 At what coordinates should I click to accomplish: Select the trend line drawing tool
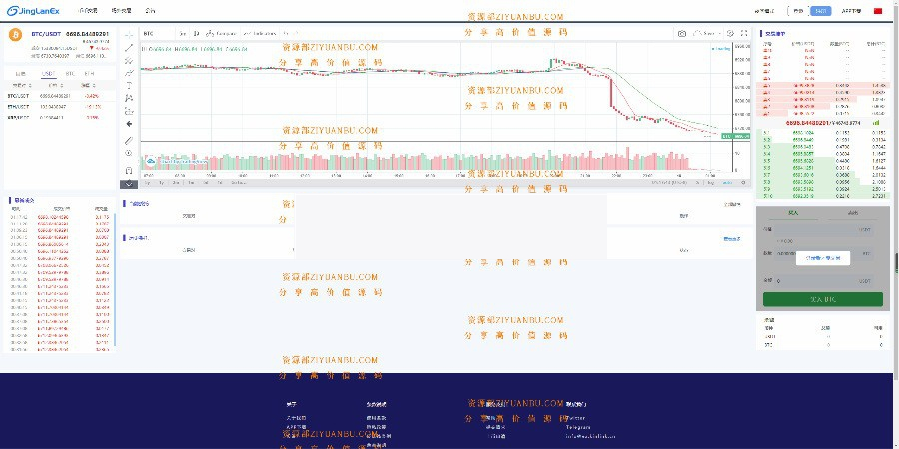tap(129, 47)
